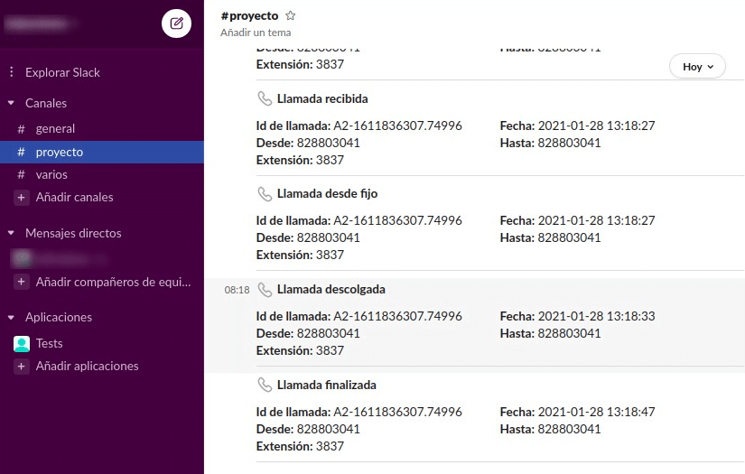The width and height of the screenshot is (745, 474).
Task: Collapse the Mensajes directos section
Action: click(x=11, y=233)
